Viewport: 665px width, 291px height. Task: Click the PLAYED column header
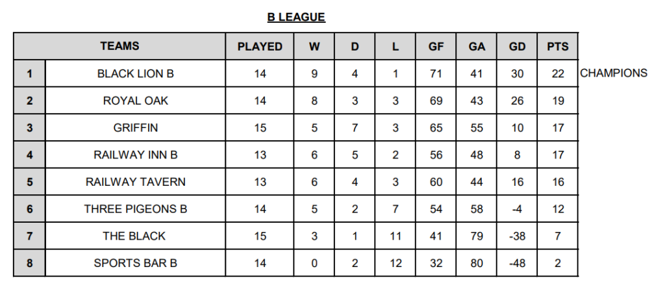coord(260,46)
